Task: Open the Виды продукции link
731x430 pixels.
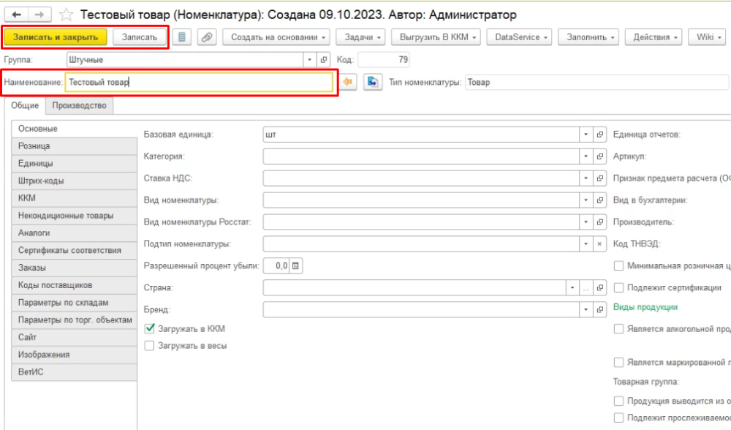Action: click(x=645, y=307)
